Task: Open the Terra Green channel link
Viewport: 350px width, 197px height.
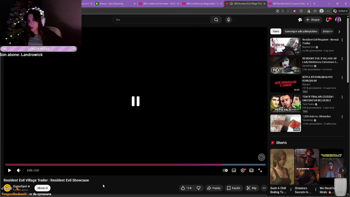Action: pyautogui.click(x=308, y=120)
